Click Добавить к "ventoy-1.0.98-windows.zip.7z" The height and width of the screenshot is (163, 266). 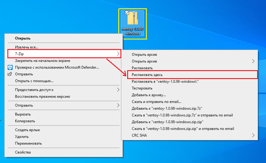pyautogui.click(x=190, y=108)
